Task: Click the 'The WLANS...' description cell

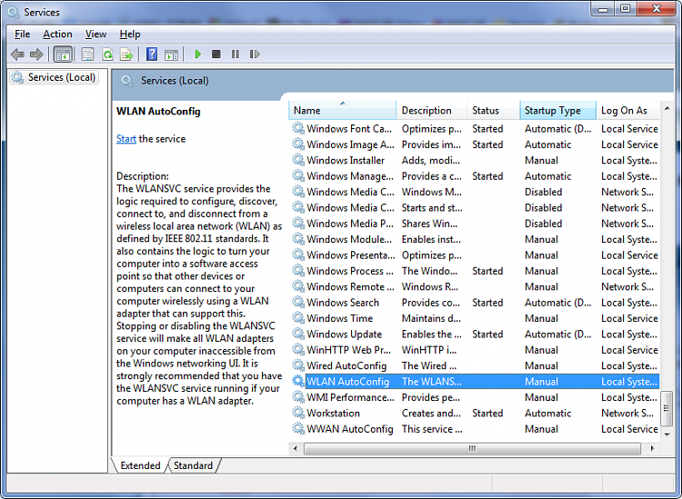Action: tap(431, 381)
